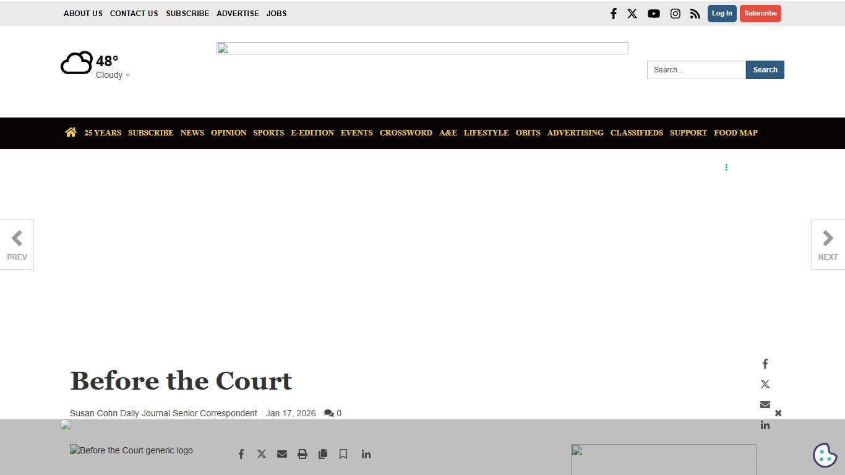Save the article with the bookmark icon

(343, 453)
